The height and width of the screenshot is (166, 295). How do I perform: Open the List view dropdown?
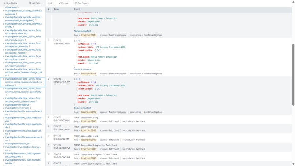[x=51, y=3]
